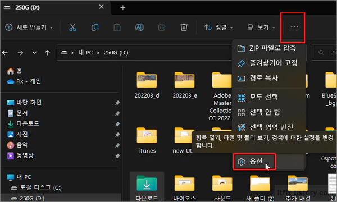Screen dimensions: 337x202
Task: Add a new tab with plus button
Action: 122,8
